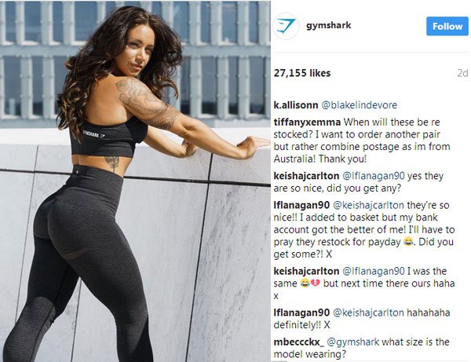Viewport: 471px width, 362px height.
Task: Open k.allisonn commenter profile
Action: (296, 105)
